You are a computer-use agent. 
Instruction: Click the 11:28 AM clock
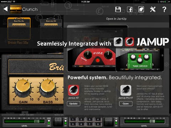[x=85, y=2]
